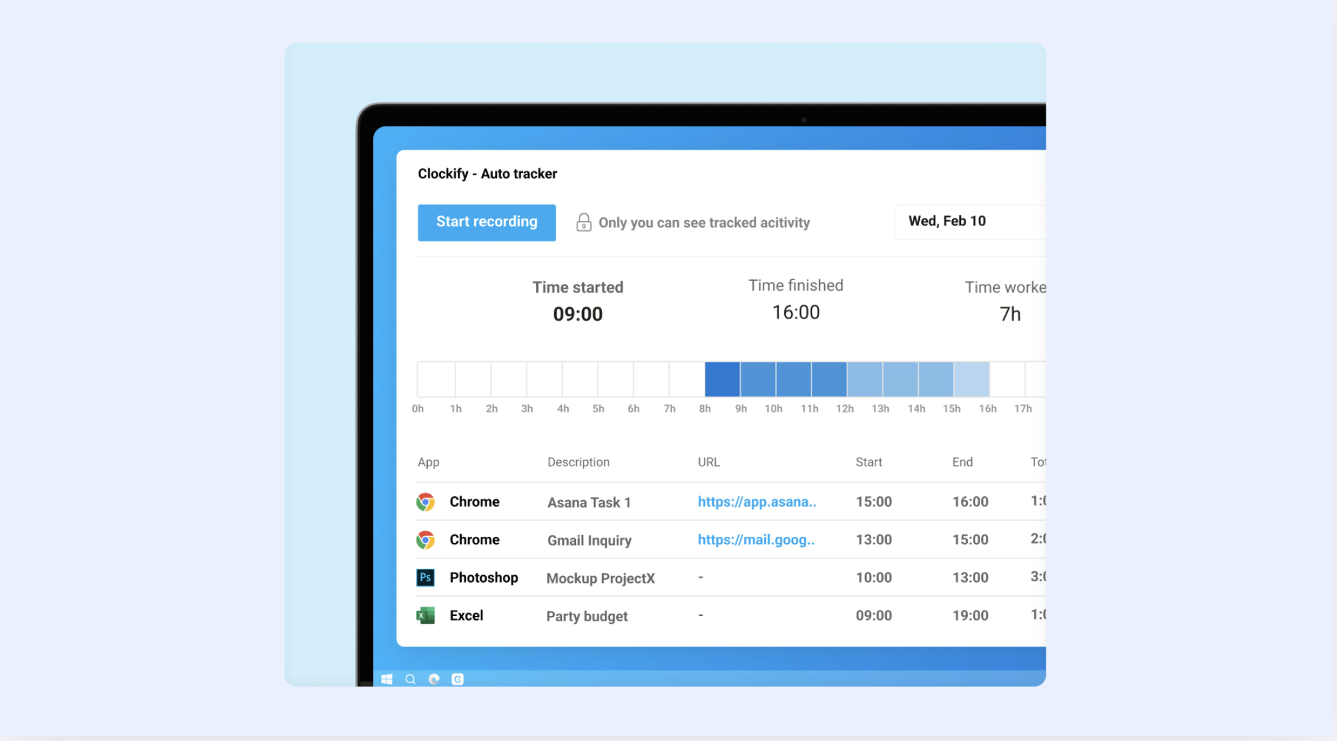Select the 9h timeline block
This screenshot has width=1337, height=741.
[x=758, y=379]
